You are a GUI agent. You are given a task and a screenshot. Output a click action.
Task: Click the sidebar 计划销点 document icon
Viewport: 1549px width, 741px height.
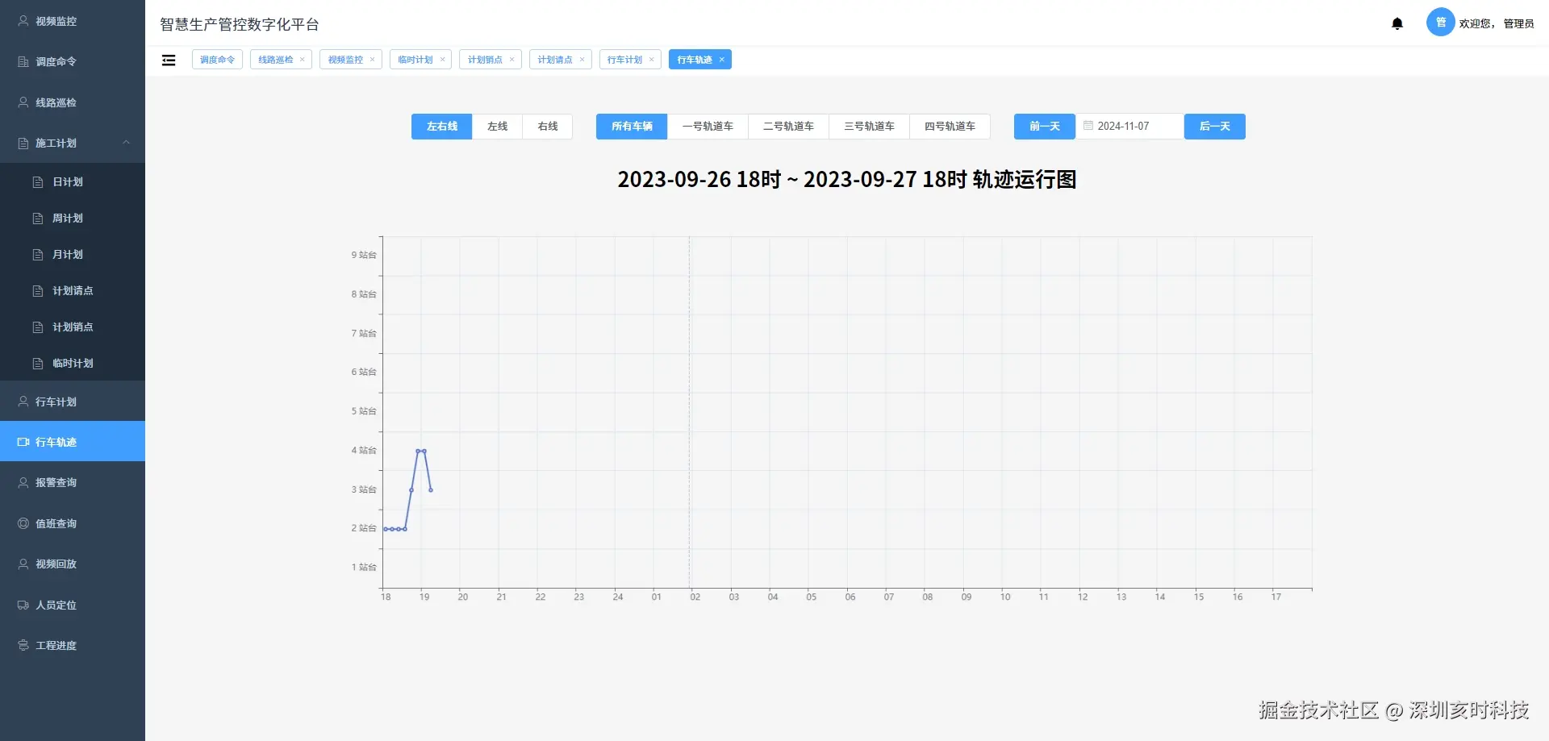pyautogui.click(x=38, y=327)
